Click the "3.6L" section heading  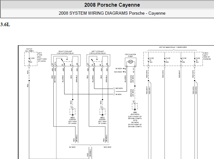[5, 25]
